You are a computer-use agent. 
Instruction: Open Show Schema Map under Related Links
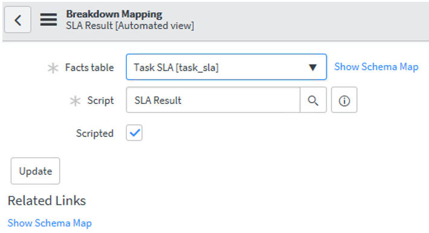(x=50, y=223)
